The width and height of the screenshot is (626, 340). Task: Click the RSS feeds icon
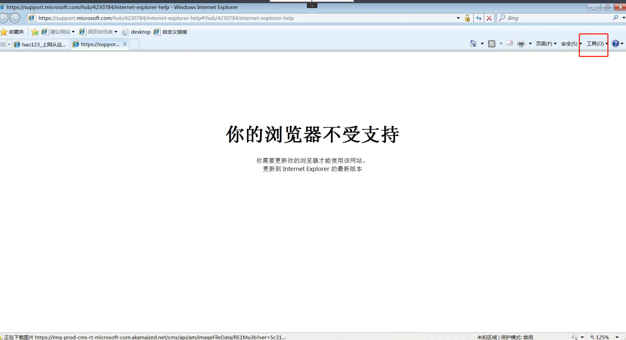pos(492,44)
